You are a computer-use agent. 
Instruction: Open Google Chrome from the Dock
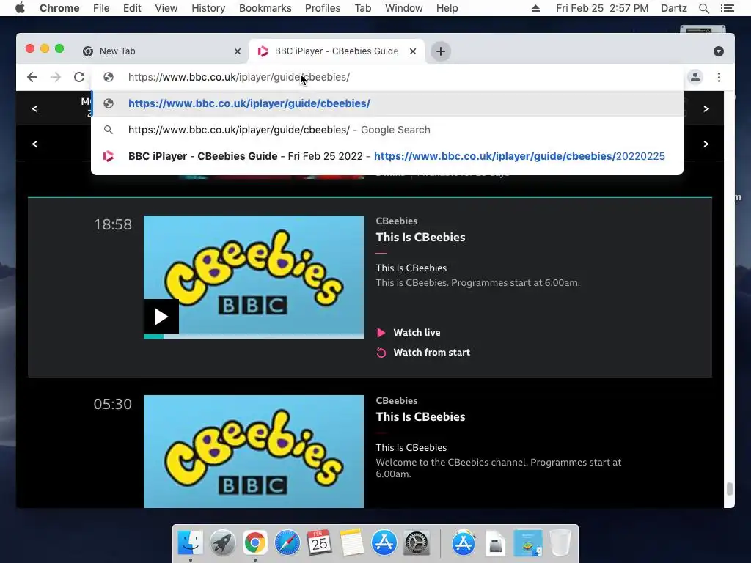[254, 542]
